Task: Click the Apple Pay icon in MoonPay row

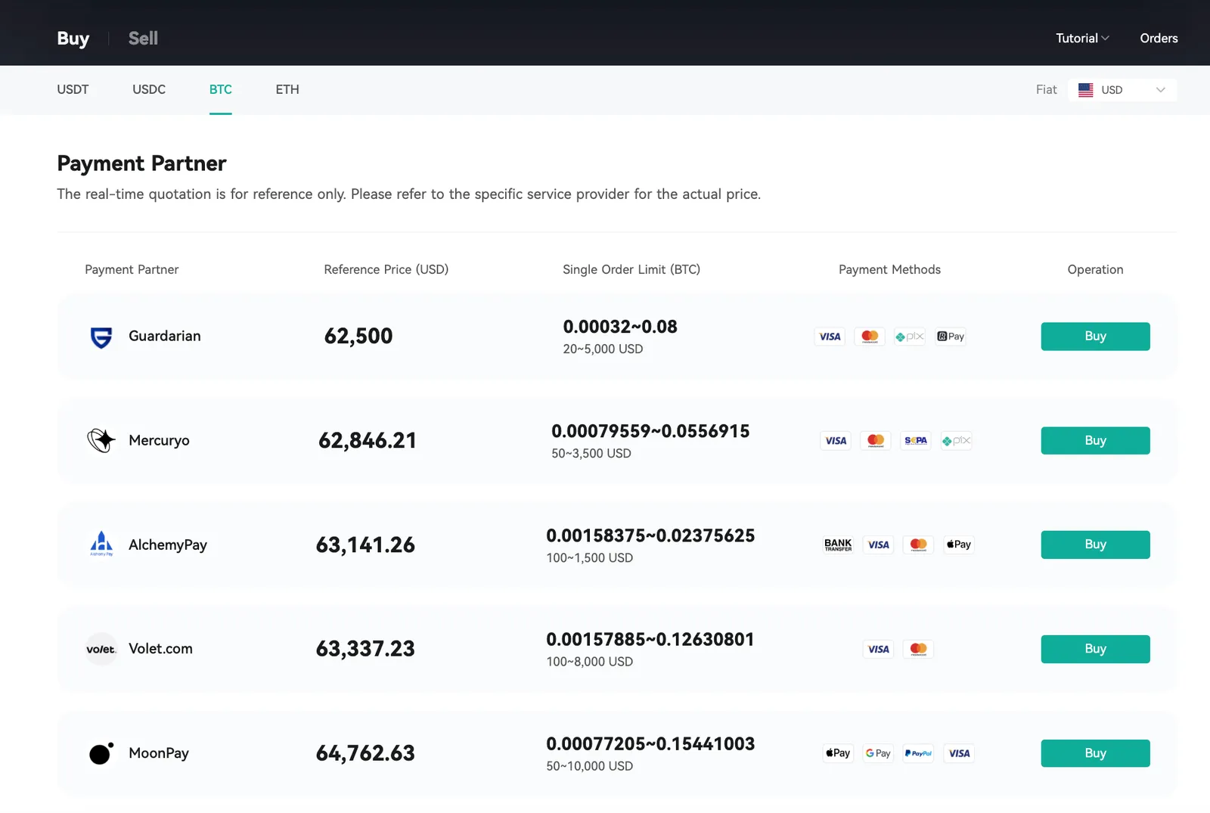Action: (x=838, y=753)
